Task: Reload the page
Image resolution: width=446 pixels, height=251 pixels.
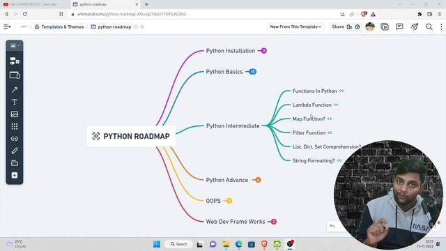Action: tap(25, 14)
